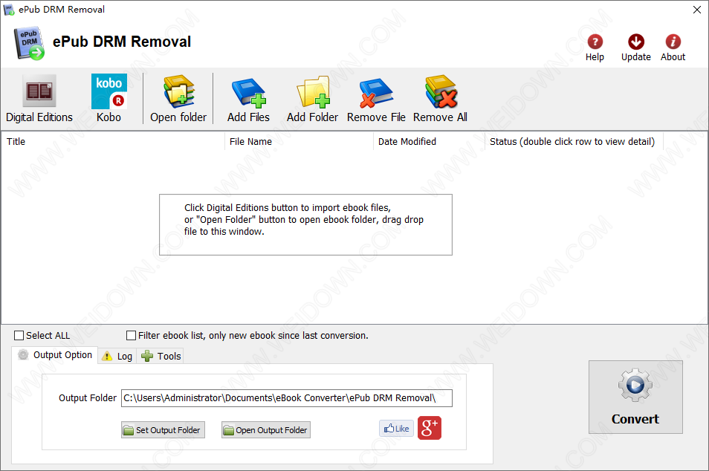Viewport: 709px width, 471px height.
Task: Enable the filter ebook list checkbox
Action: coord(131,335)
